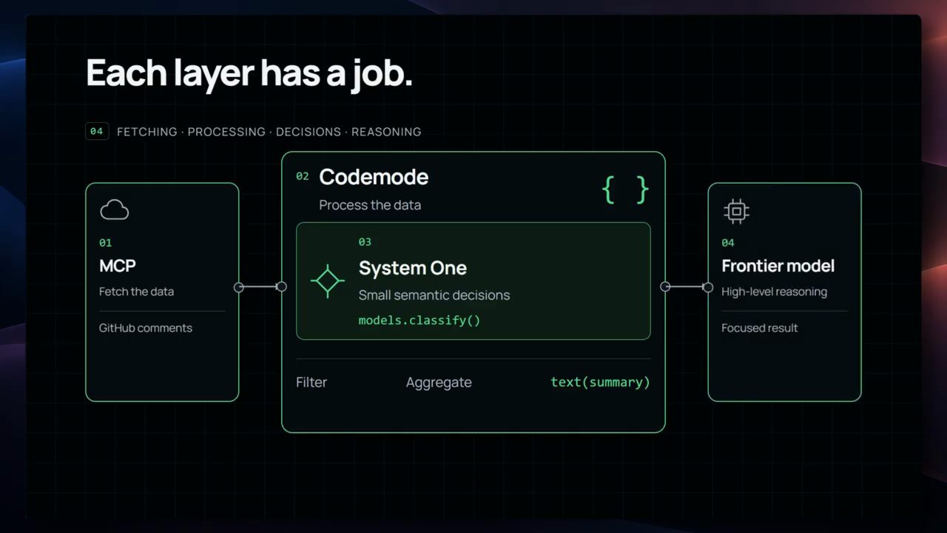Select the "GitHub comments" text
The width and height of the screenshot is (947, 533).
pos(146,328)
